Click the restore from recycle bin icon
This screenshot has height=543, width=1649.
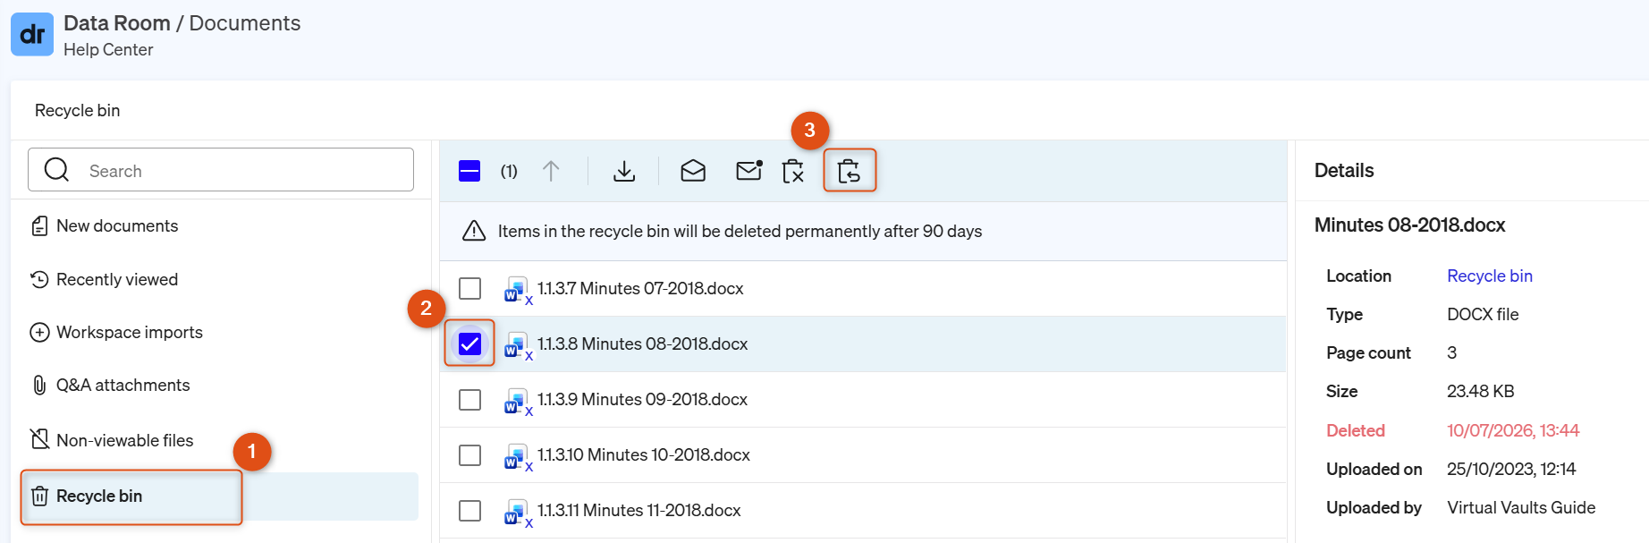(x=850, y=171)
